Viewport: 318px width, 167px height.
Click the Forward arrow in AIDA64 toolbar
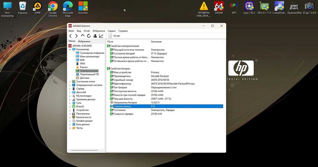pyautogui.click(x=76, y=36)
